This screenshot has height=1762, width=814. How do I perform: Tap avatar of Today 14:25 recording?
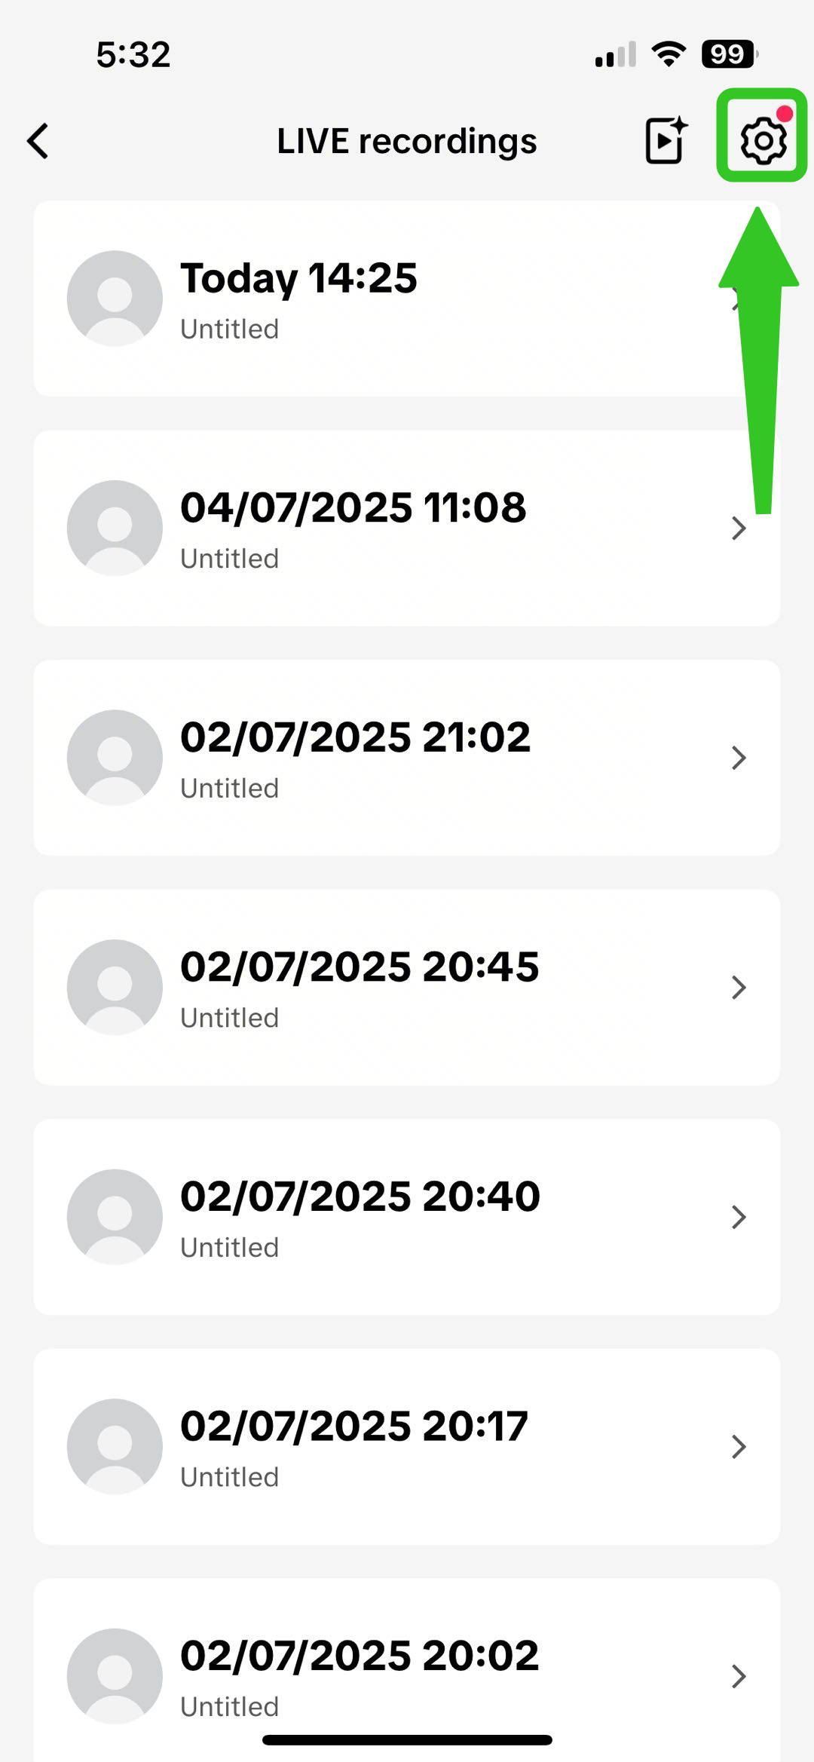(115, 299)
